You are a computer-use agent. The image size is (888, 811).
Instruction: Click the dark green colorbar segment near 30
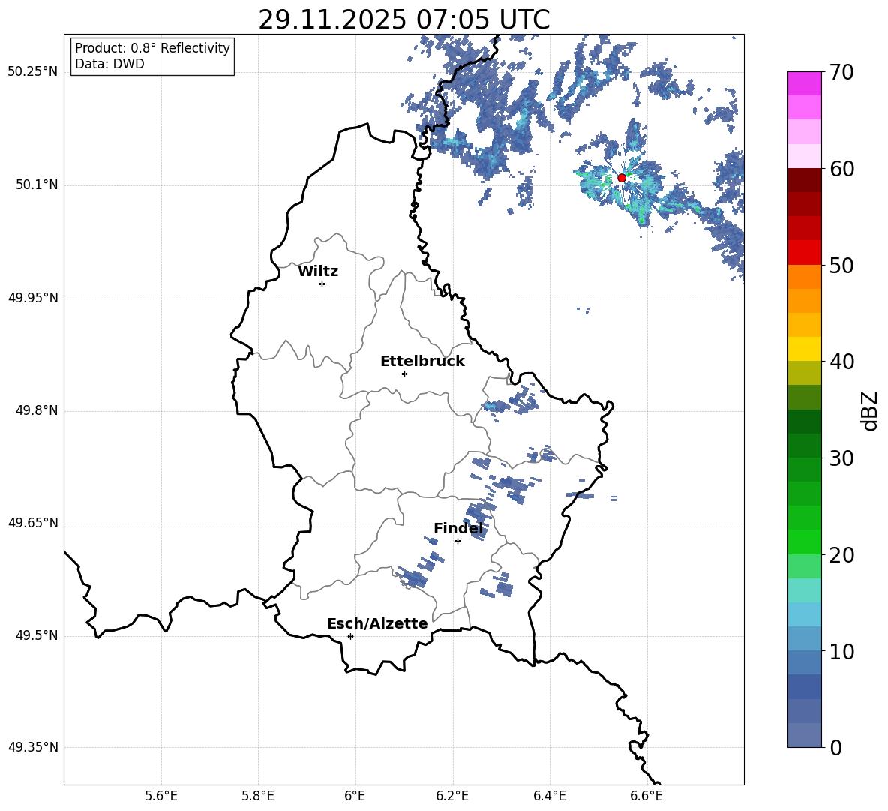click(x=805, y=446)
